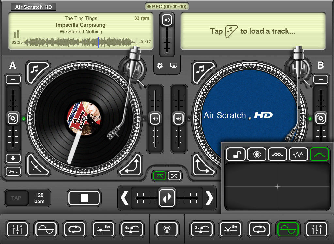334x244 pixels.
Task: Nudge the crossfader right with the right chevron
Action: tap(209, 198)
